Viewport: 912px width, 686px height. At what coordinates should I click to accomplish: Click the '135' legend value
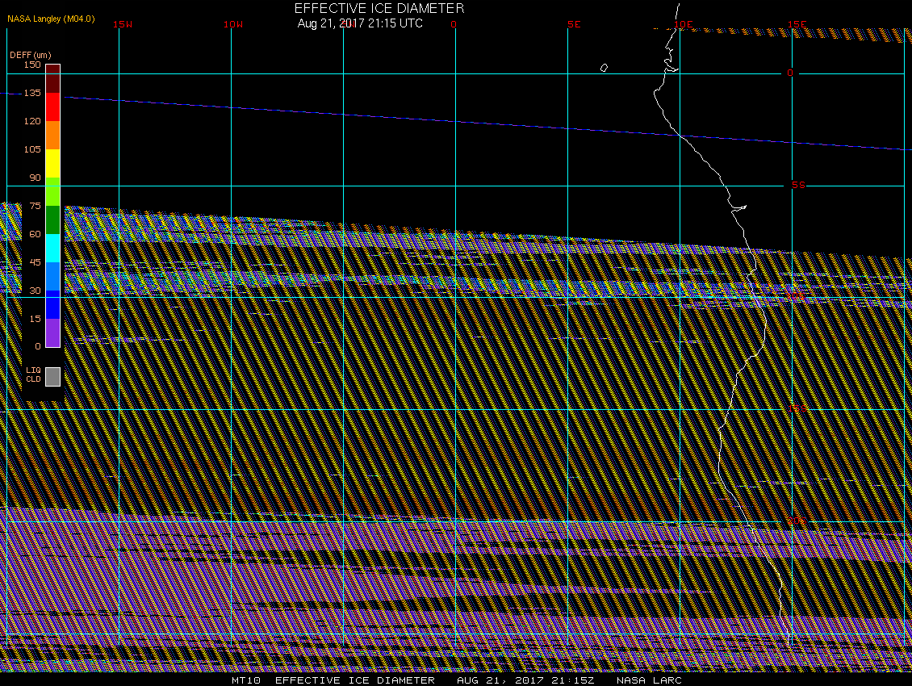click(x=32, y=93)
